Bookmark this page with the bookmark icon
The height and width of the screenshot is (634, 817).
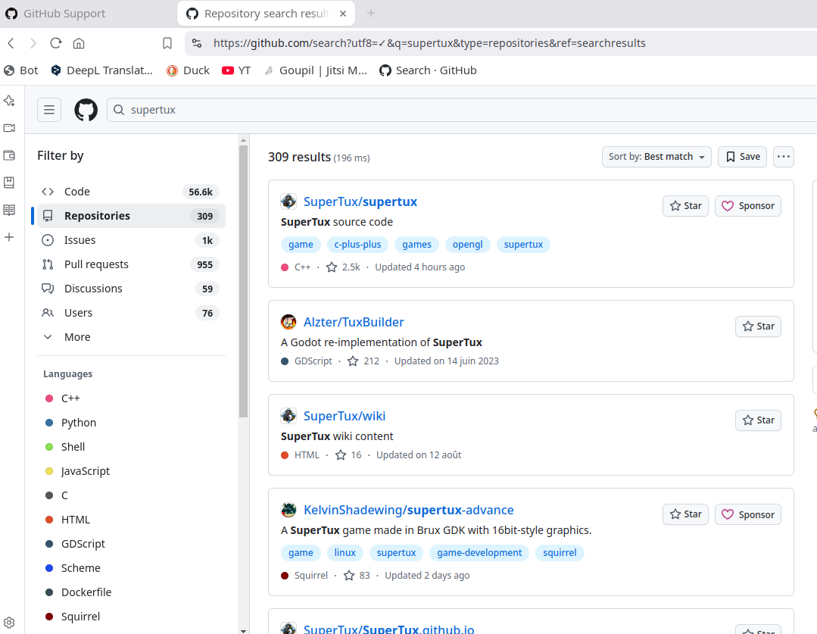pos(167,43)
